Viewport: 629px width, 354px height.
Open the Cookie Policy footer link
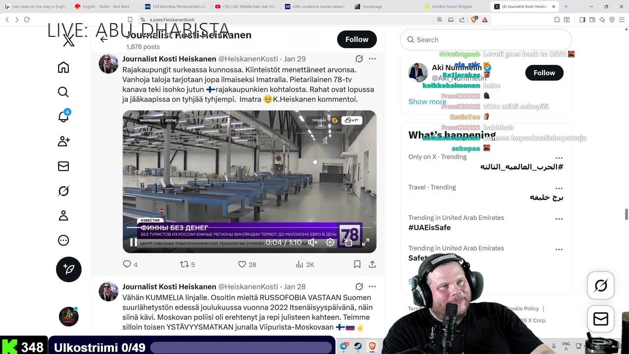pos(522,309)
